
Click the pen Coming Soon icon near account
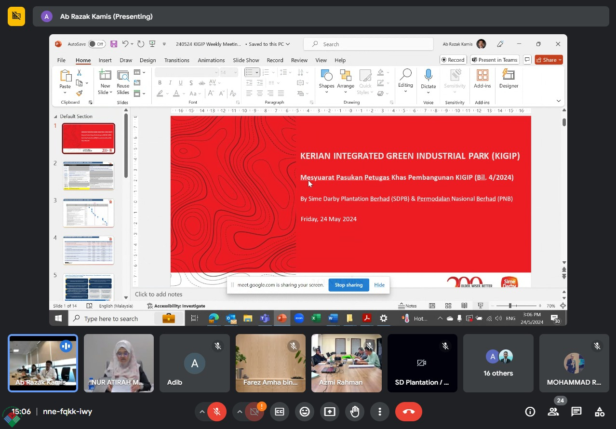pyautogui.click(x=500, y=44)
